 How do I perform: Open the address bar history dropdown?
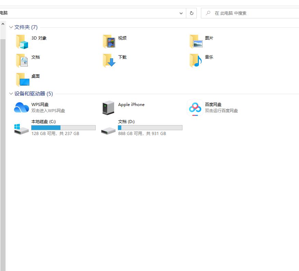pyautogui.click(x=181, y=13)
